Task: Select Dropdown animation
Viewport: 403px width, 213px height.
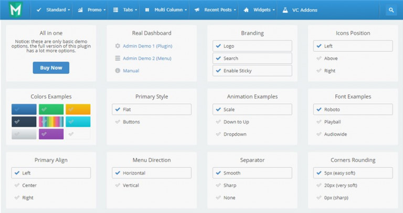Action: 252,134
